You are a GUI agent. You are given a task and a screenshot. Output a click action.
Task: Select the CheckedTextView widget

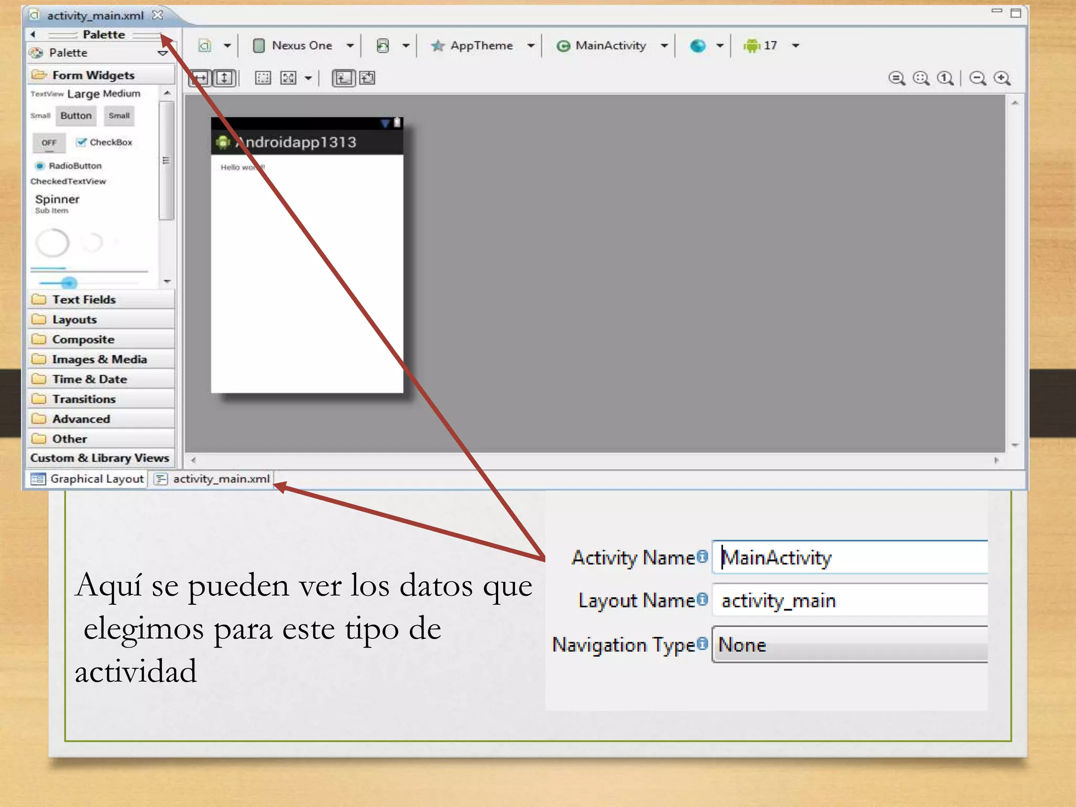pyautogui.click(x=68, y=181)
